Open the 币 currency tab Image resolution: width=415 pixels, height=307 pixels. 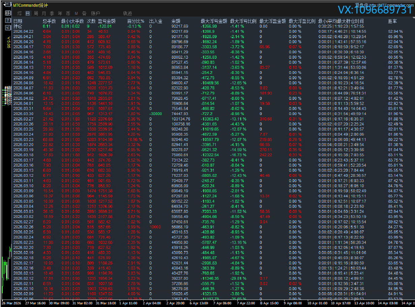point(68,13)
